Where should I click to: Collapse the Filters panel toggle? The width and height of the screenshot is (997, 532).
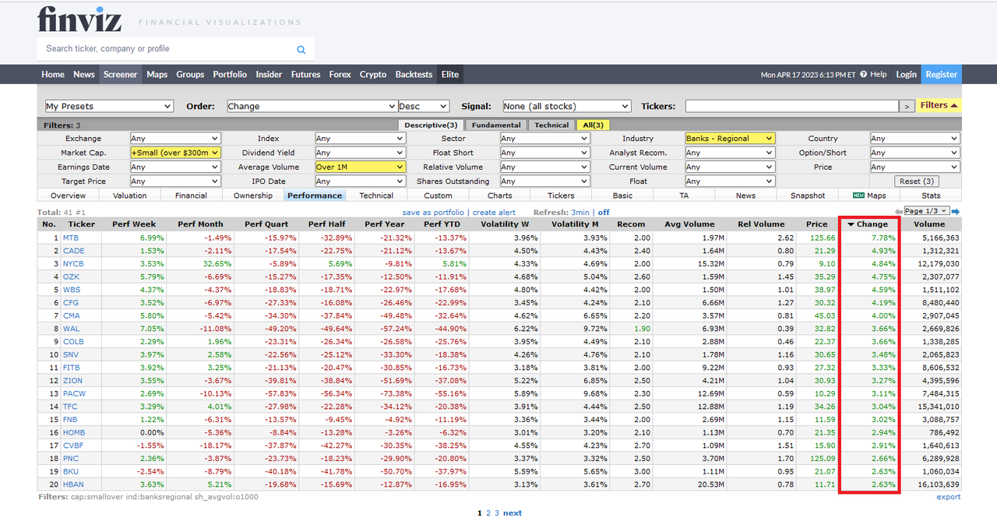point(939,106)
